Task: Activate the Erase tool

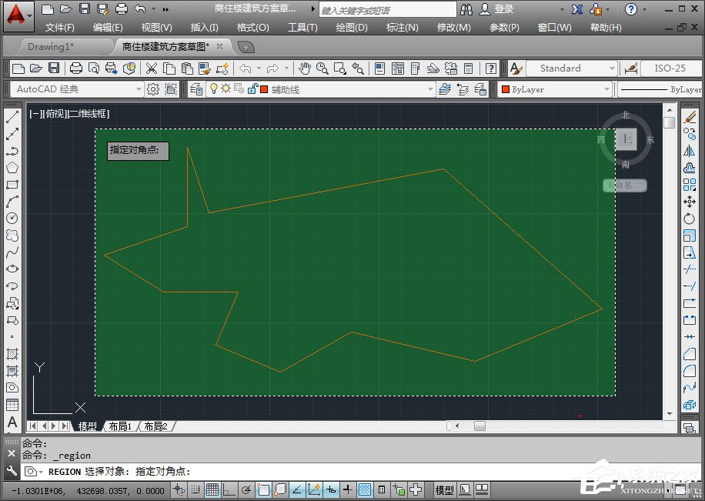Action: click(x=690, y=115)
